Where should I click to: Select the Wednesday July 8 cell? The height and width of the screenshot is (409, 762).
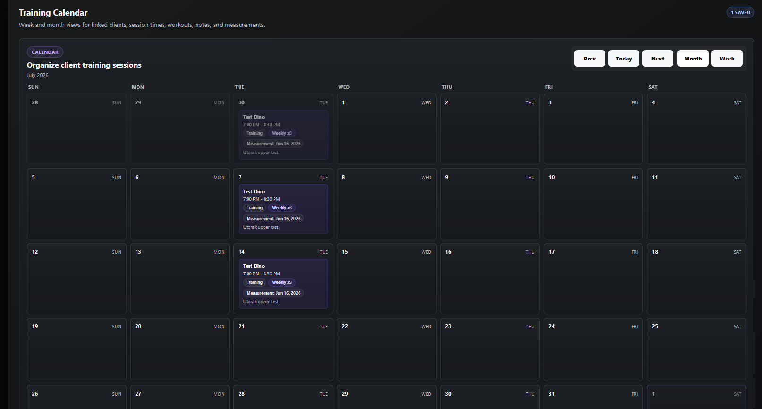386,204
